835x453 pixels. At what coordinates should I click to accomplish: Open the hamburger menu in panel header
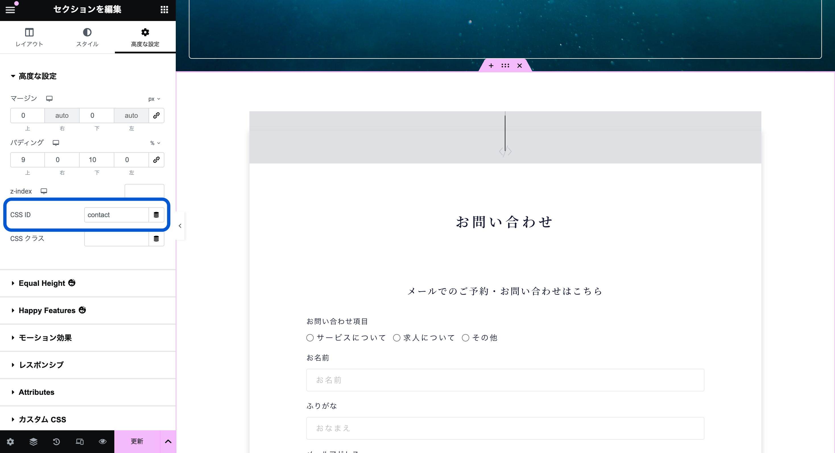[x=10, y=10]
